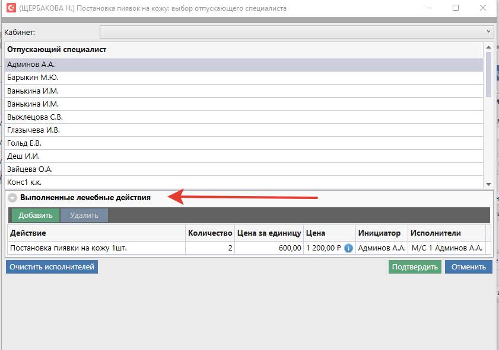Click the blue info icon beside the price
Viewport: 499px width, 350px height.
pos(349,248)
